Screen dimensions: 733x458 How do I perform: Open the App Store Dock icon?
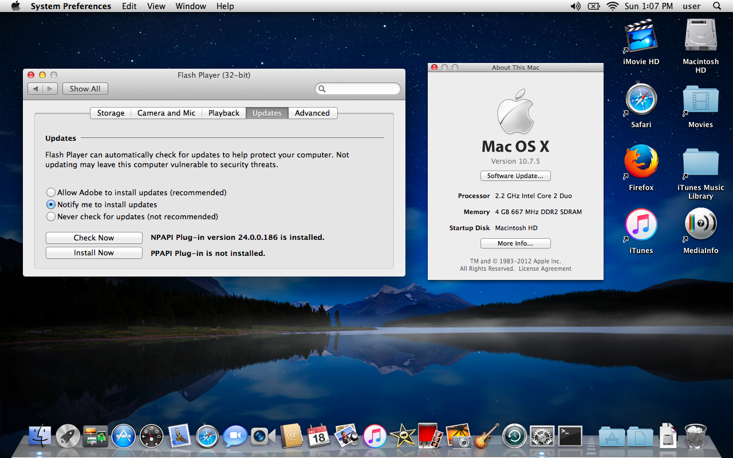click(x=124, y=436)
